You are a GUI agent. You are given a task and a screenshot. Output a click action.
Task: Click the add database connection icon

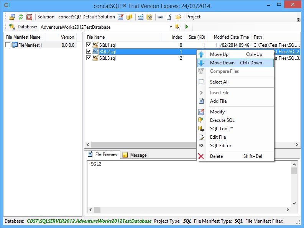12,27
